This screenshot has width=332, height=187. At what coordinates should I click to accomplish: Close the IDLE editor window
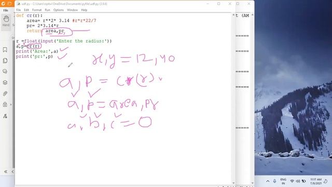click(230, 4)
